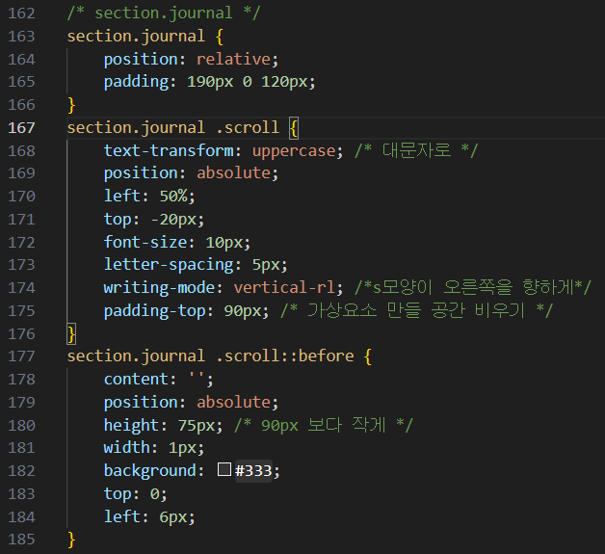Click the 'section.journal .scroll' selector
The image size is (605, 554).
point(172,128)
